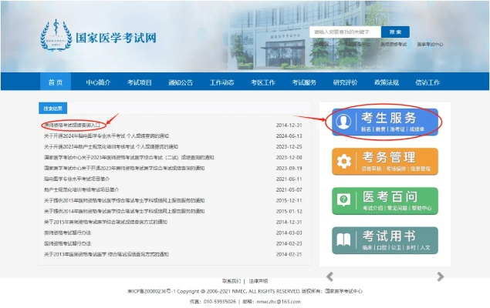Click the question icon on 医考百问 card
This screenshot has height=308, width=490.
point(343,200)
